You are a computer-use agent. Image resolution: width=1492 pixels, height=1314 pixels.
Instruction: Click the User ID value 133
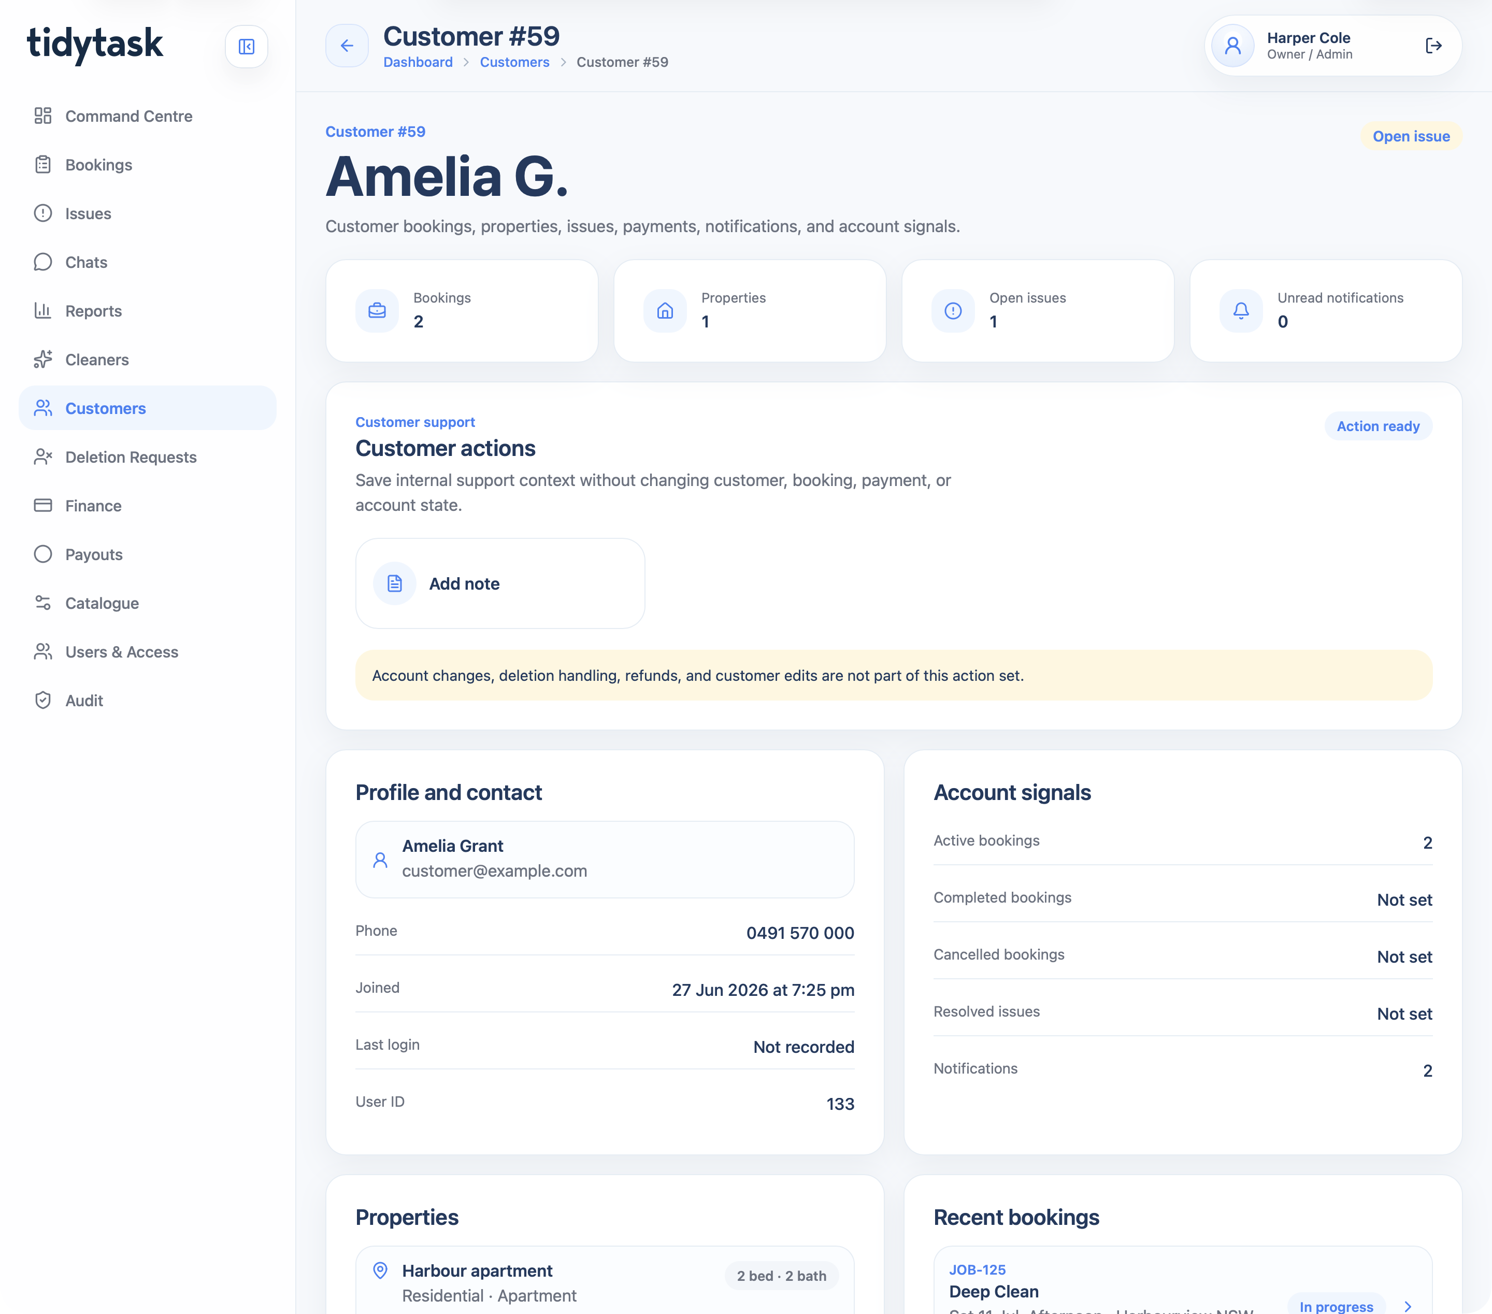(840, 1104)
